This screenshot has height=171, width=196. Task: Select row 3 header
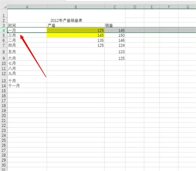click(4, 25)
